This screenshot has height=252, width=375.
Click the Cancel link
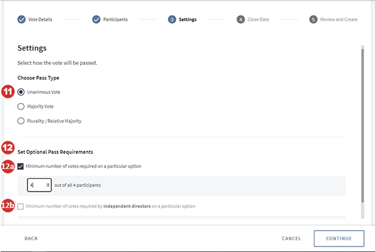click(291, 238)
